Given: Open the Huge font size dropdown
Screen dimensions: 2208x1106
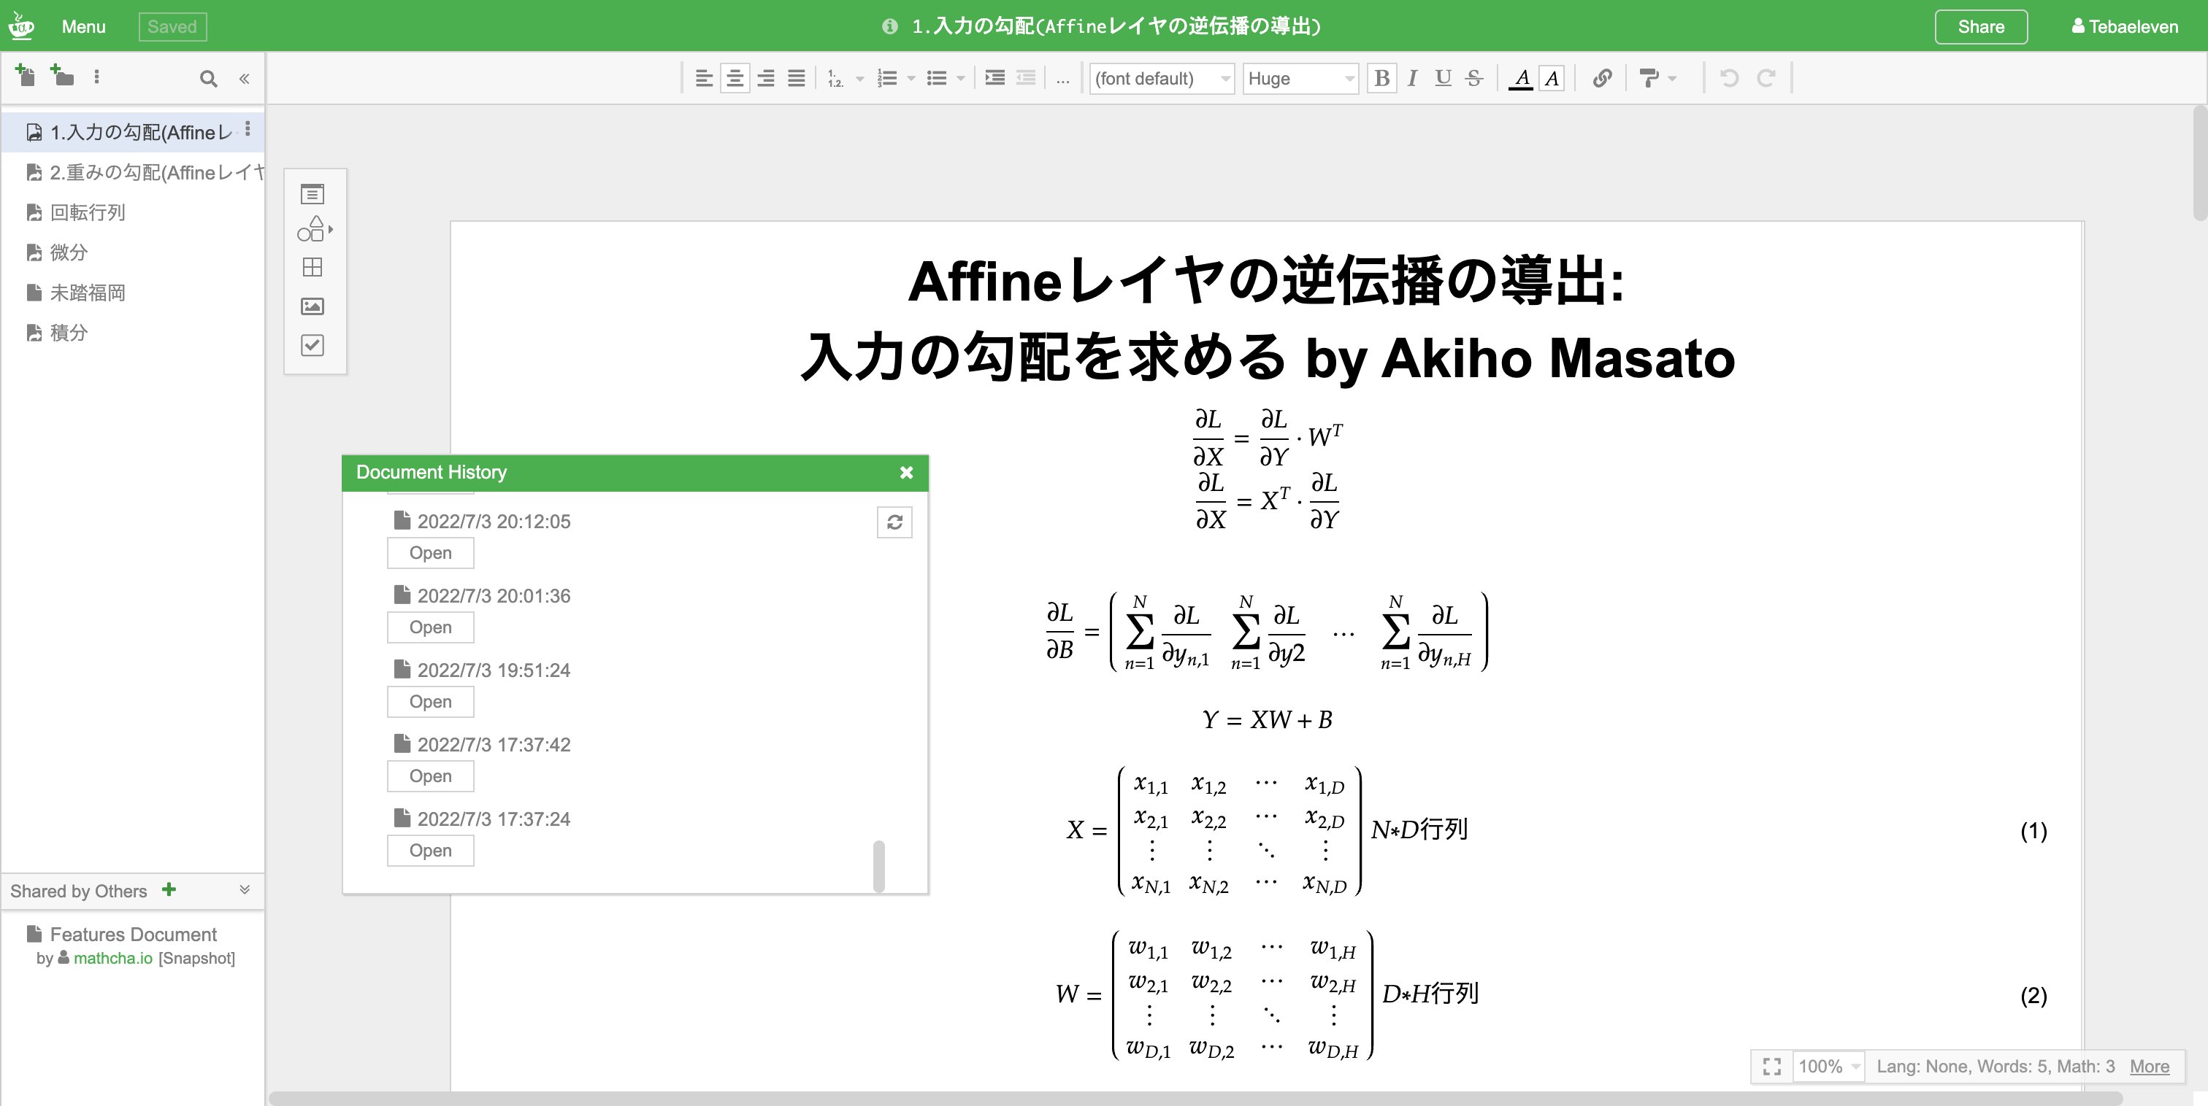Looking at the screenshot, I should pos(1300,79).
